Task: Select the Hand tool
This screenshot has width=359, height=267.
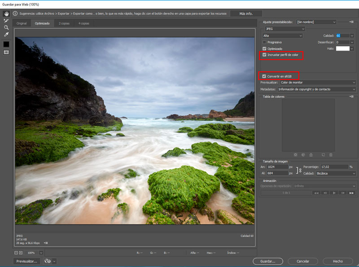Action: click(6, 14)
